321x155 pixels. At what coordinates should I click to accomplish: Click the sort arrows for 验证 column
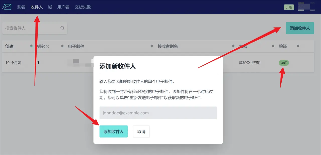[x=298, y=46]
